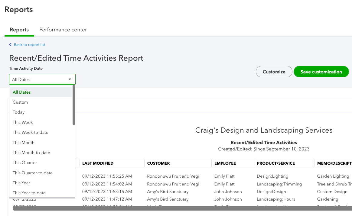
Task: Click the LAST MODIFIED column header
Action: point(98,163)
